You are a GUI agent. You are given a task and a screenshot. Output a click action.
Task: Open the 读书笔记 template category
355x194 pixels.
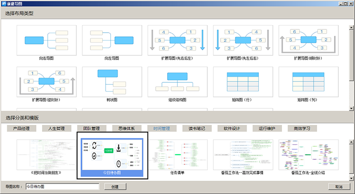[197, 128]
